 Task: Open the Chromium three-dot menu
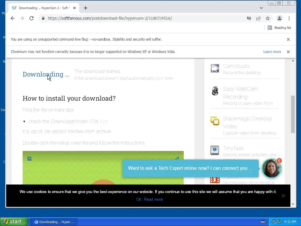click(289, 18)
